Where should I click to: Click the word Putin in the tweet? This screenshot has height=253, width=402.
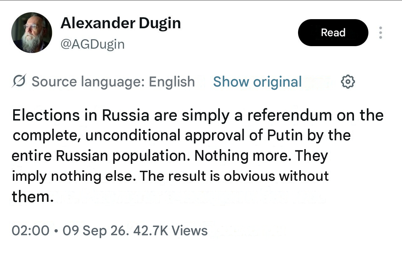point(285,136)
